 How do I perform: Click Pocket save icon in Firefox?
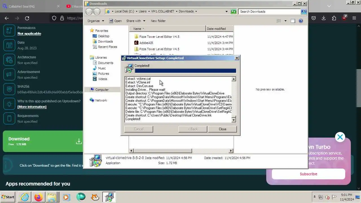[314, 18]
